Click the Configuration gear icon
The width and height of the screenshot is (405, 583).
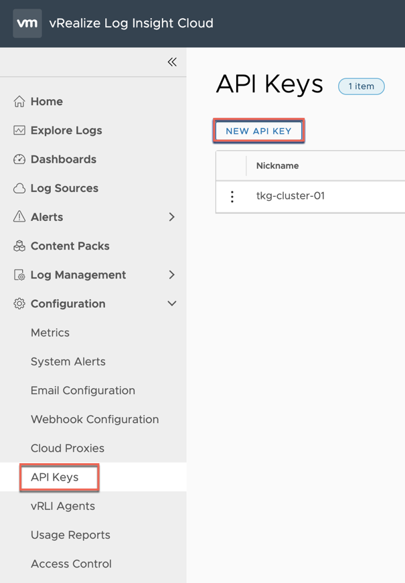(x=19, y=304)
